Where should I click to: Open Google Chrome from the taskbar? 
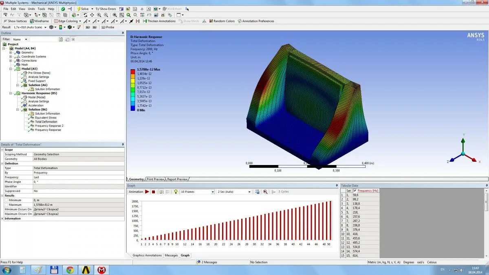pyautogui.click(x=70, y=269)
